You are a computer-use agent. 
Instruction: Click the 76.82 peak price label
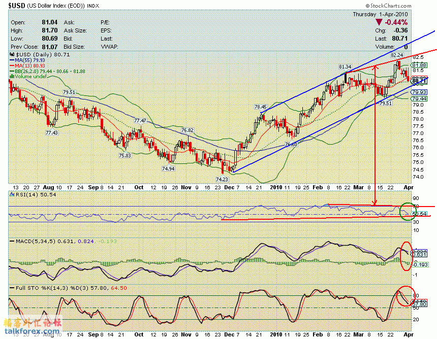point(188,130)
